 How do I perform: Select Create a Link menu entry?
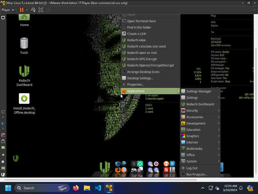click(150, 34)
